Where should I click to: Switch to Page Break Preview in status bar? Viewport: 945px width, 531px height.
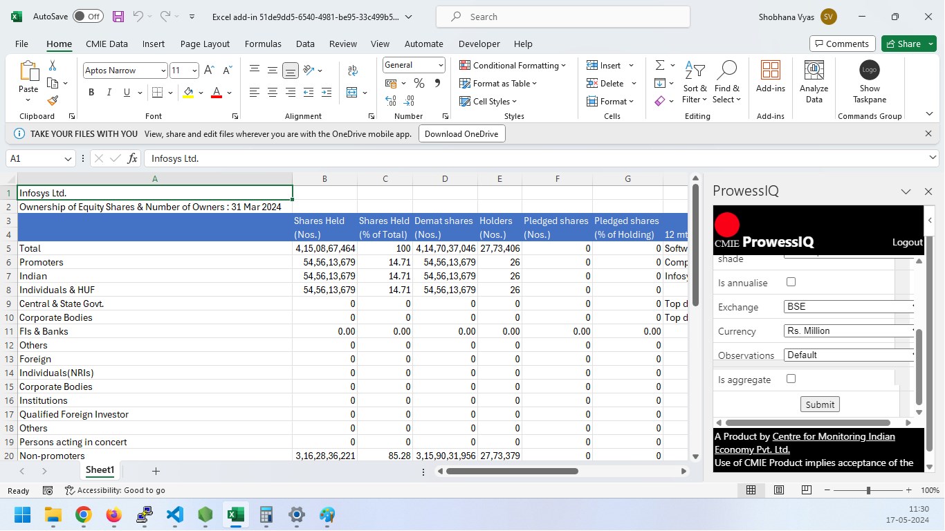pos(807,490)
